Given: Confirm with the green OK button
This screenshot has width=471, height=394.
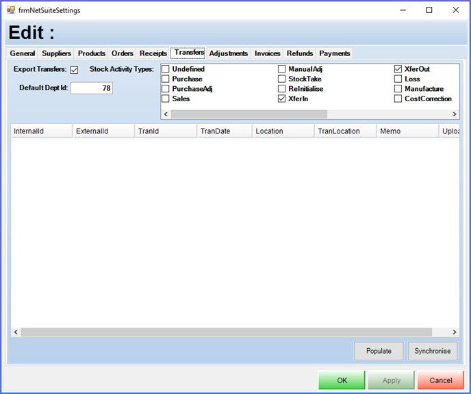Looking at the screenshot, I should tap(342, 380).
